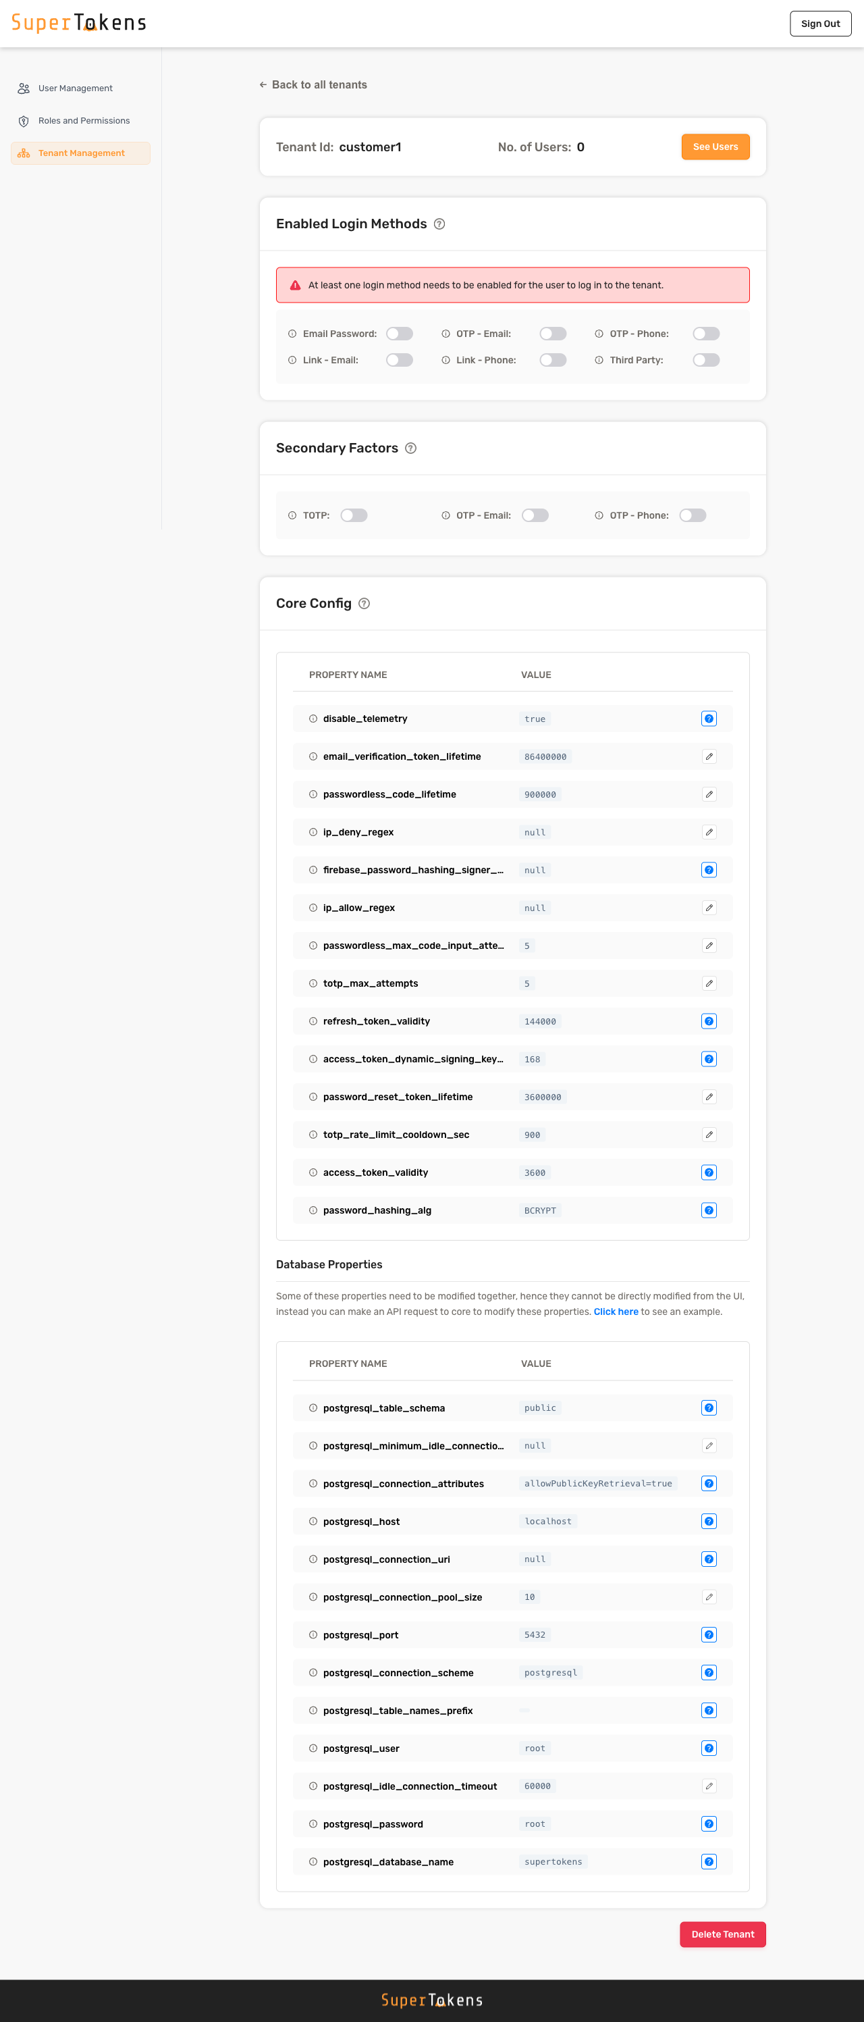Click the See Users button
Screen dimensions: 864x2022
(x=715, y=148)
